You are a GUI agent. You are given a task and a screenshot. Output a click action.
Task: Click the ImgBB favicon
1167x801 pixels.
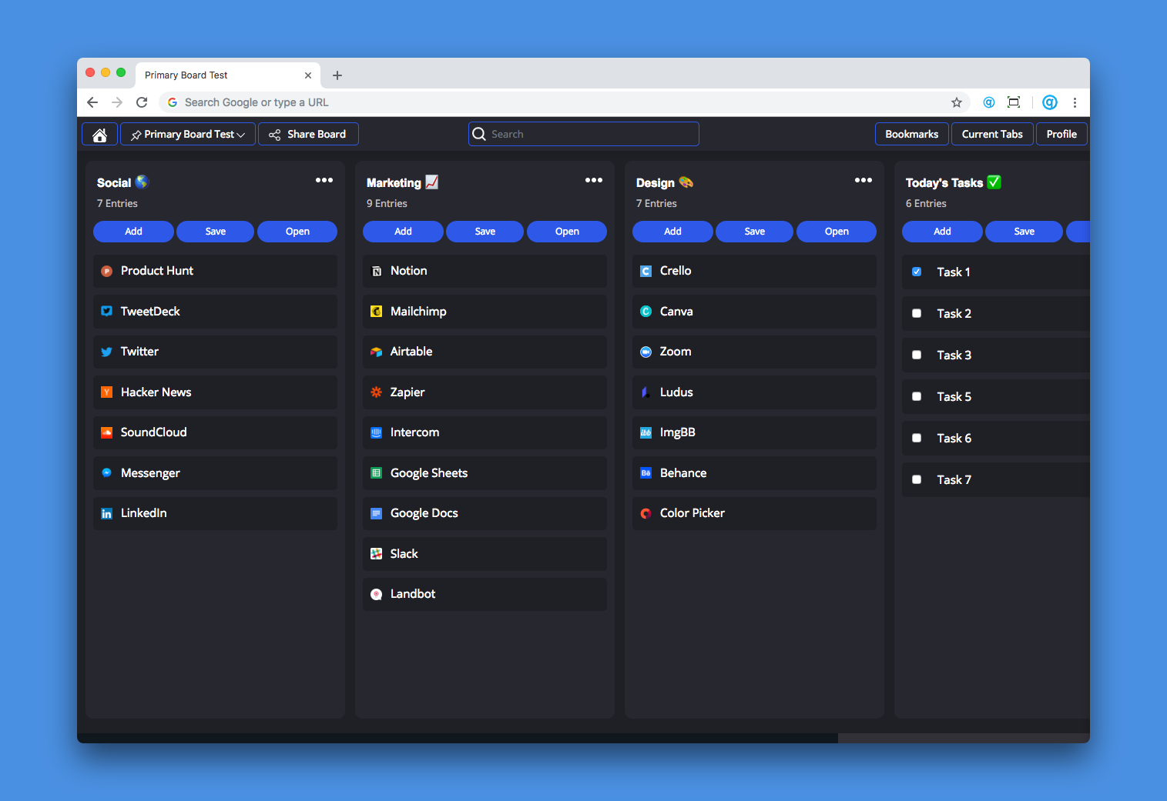pos(646,432)
